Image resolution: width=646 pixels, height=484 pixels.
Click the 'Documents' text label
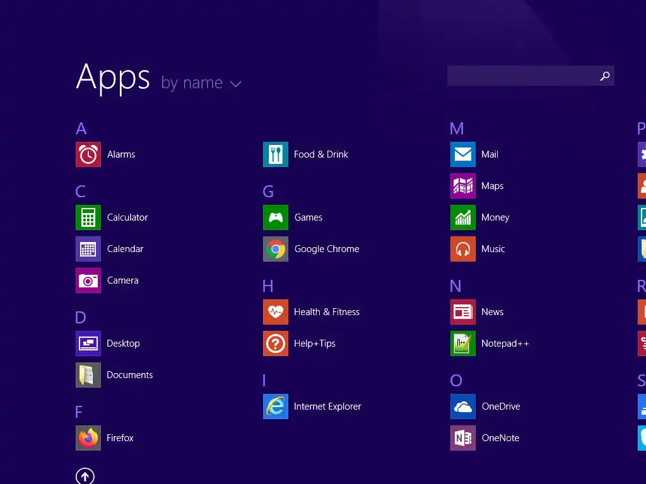click(130, 375)
